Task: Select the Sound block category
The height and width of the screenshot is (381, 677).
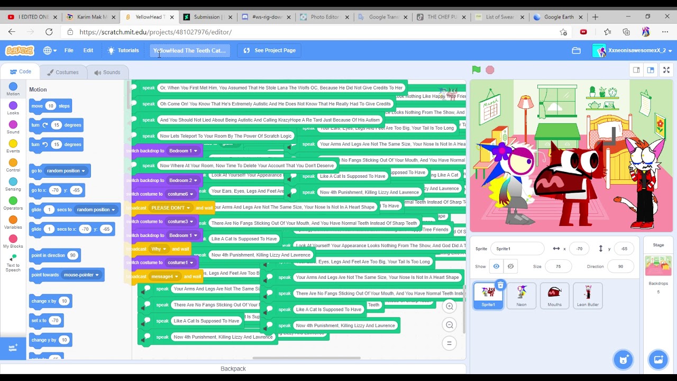Action: [x=13, y=128]
